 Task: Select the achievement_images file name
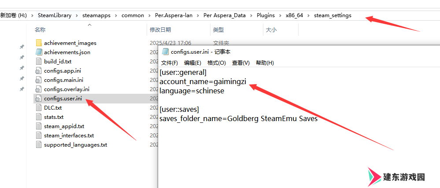click(x=70, y=43)
